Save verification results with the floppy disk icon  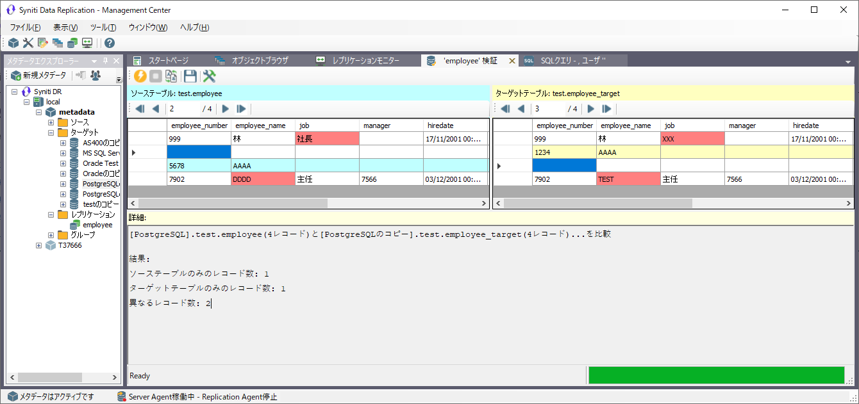190,76
